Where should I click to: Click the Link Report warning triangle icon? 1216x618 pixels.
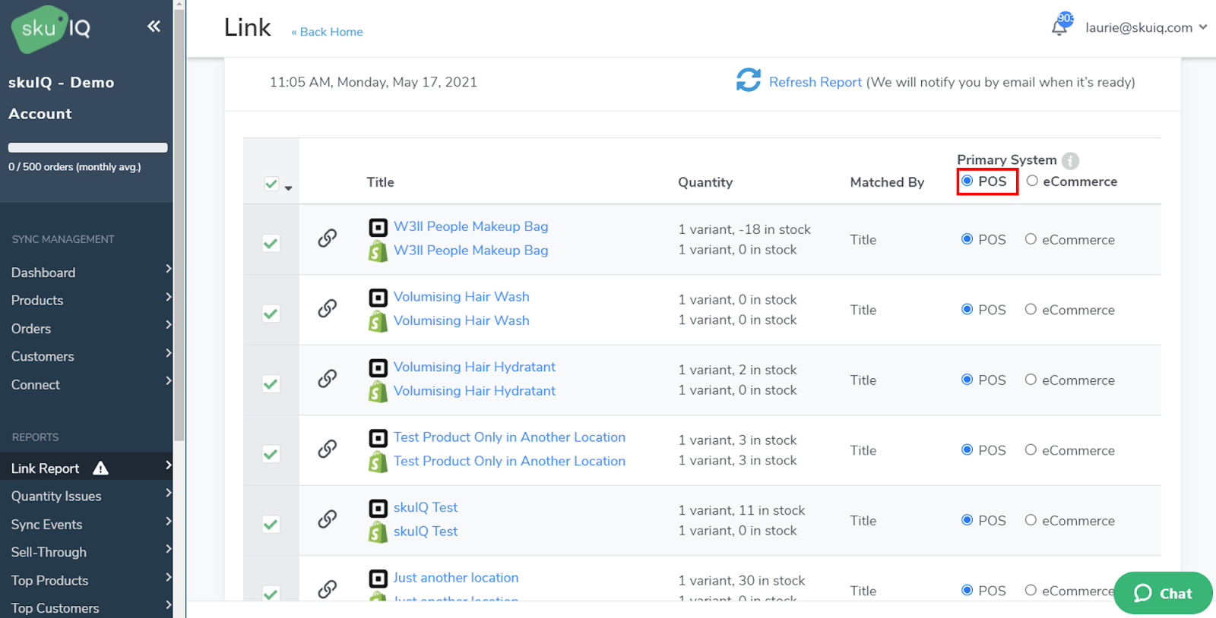coord(100,468)
